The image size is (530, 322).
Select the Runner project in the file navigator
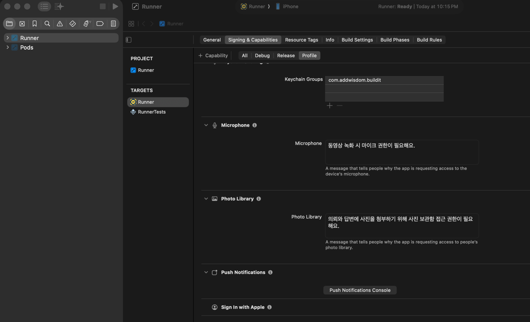click(x=61, y=38)
